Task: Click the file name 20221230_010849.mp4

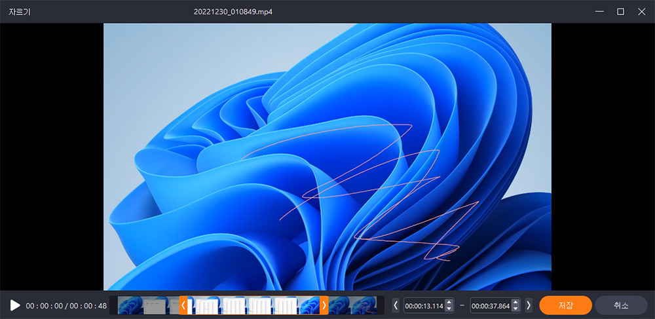Action: pyautogui.click(x=233, y=12)
